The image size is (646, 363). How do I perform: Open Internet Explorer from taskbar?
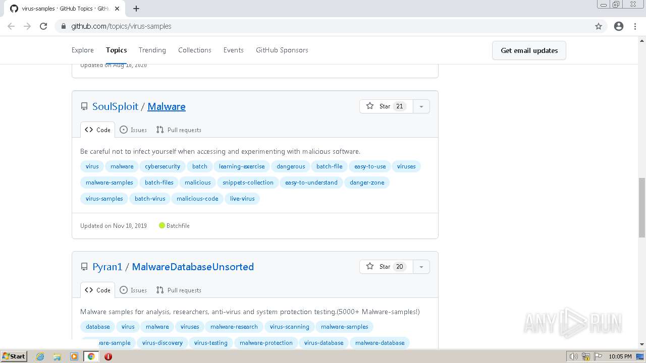pyautogui.click(x=40, y=356)
